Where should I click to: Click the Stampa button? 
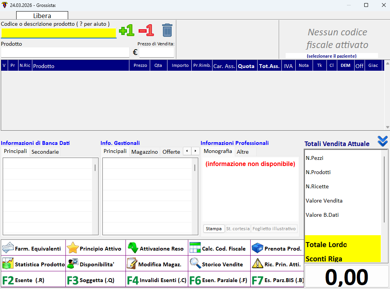[214, 229]
